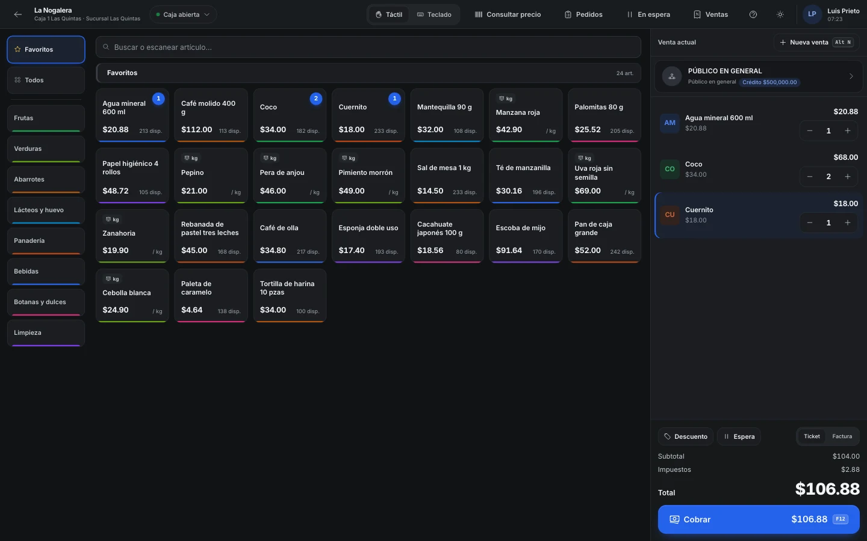The image size is (867, 541).
Task: Add Palomitas 80 g to sale
Action: click(x=604, y=115)
